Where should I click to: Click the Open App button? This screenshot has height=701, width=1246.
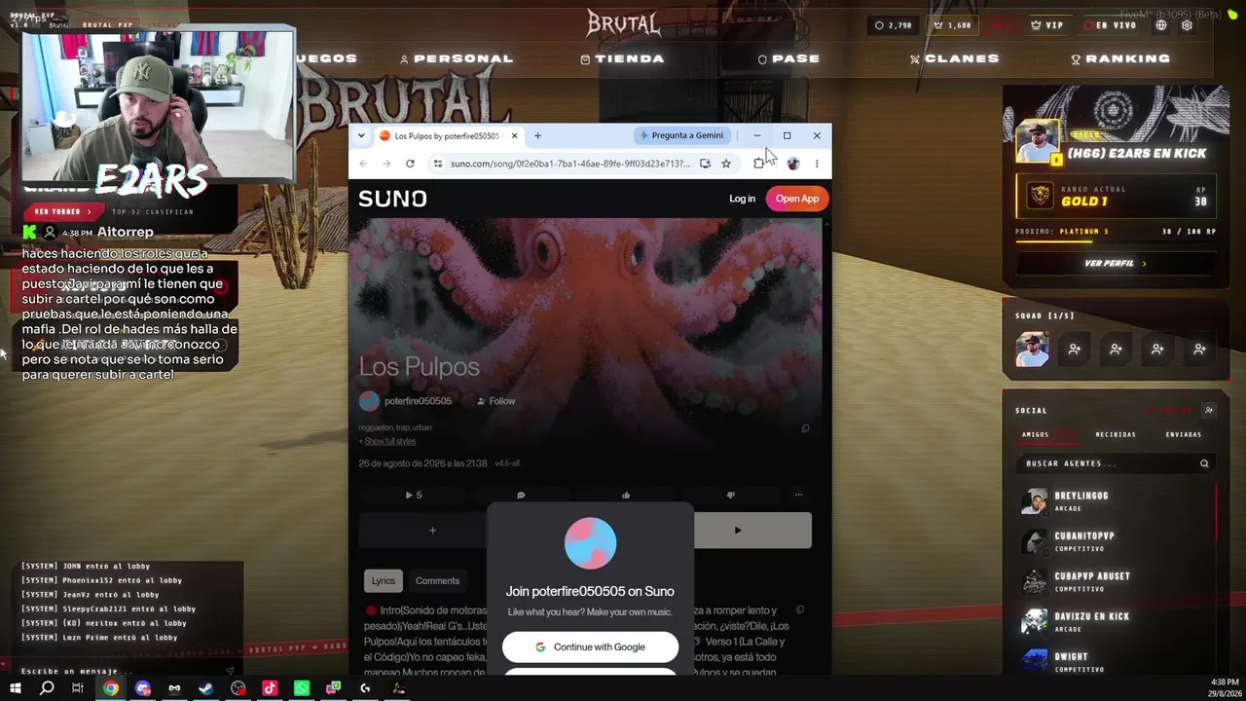[797, 199]
